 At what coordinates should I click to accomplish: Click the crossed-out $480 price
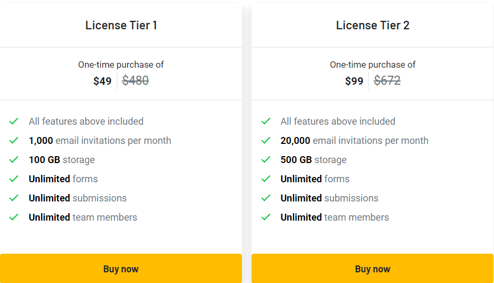pyautogui.click(x=135, y=80)
